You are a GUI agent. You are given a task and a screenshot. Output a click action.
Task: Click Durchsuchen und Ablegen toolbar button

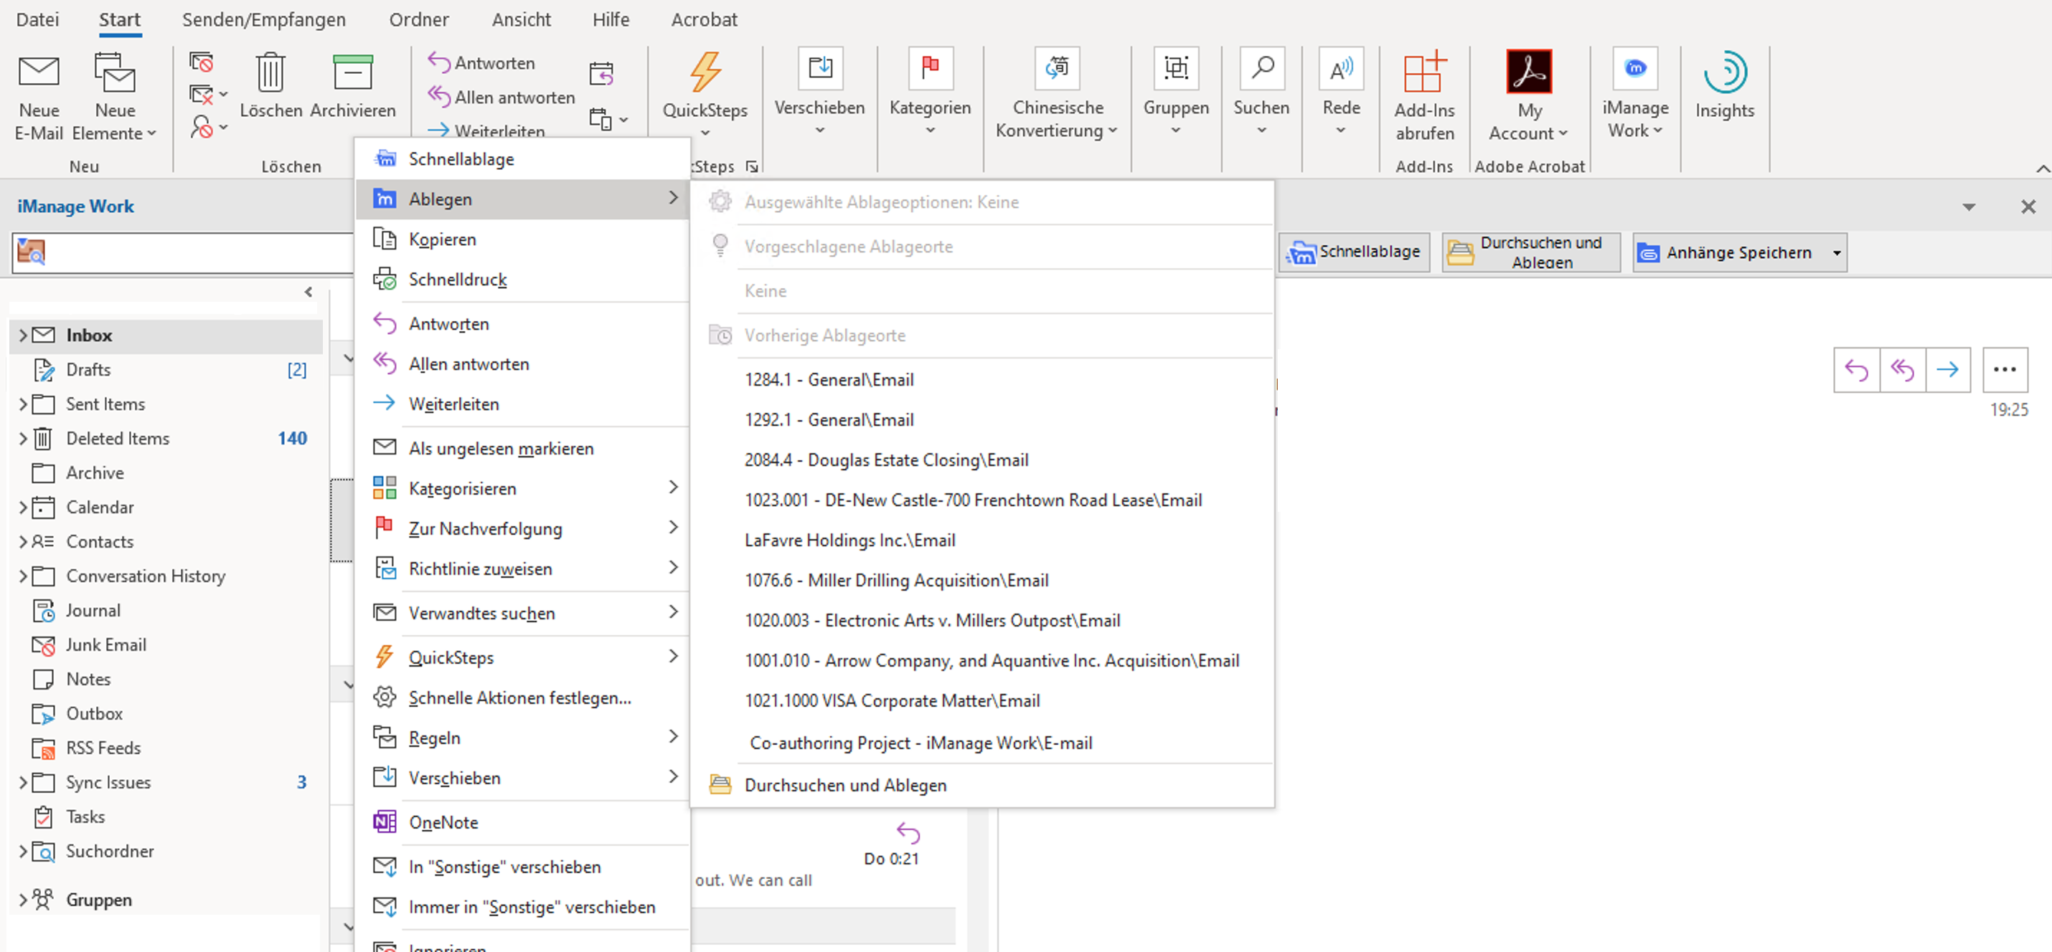pos(1530,252)
